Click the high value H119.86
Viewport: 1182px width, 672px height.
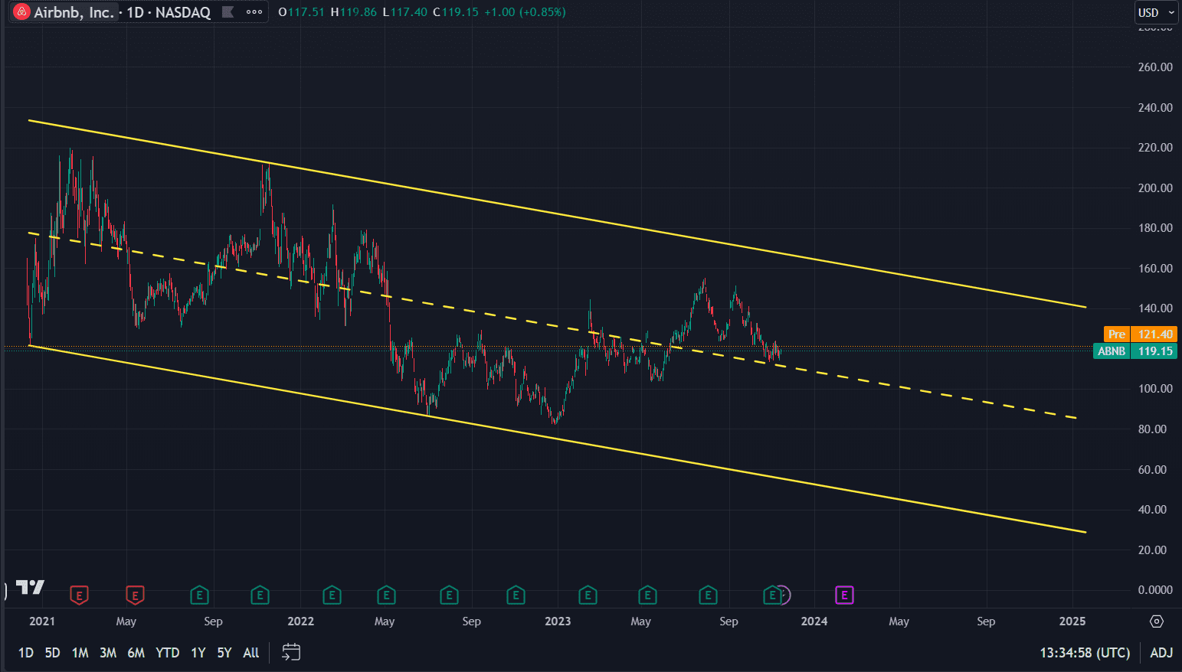[354, 12]
